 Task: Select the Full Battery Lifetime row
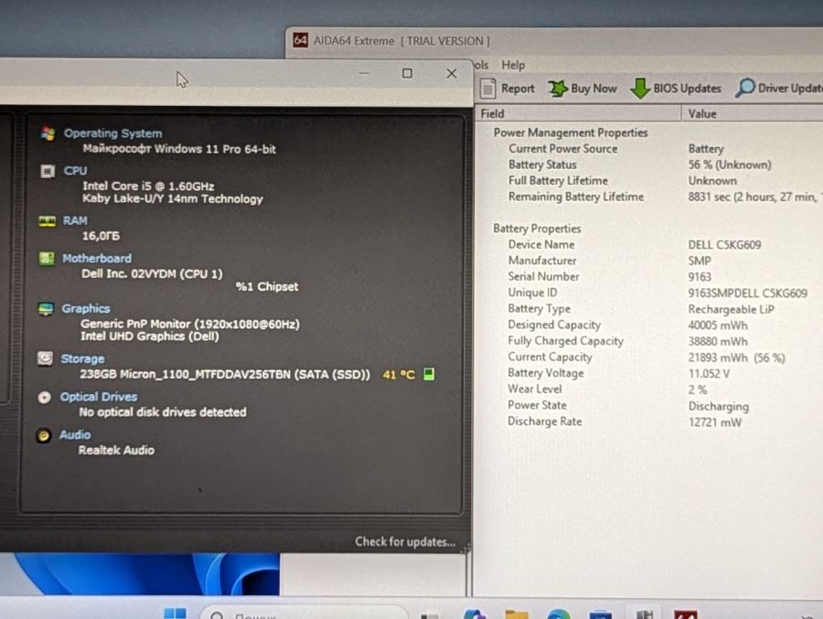point(648,181)
